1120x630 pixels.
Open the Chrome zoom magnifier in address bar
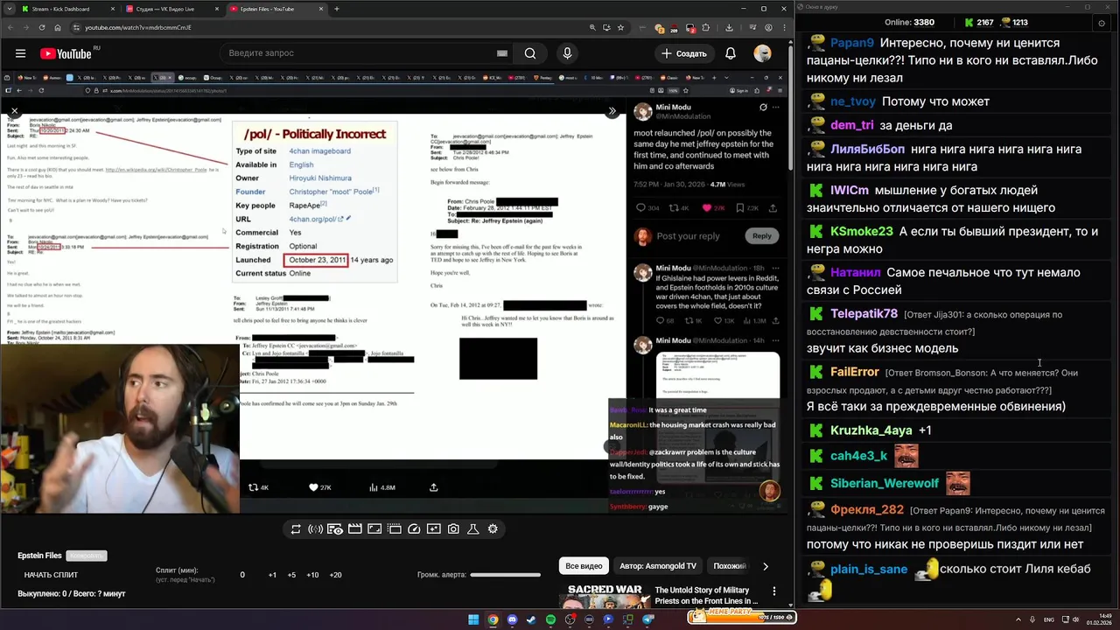(593, 27)
